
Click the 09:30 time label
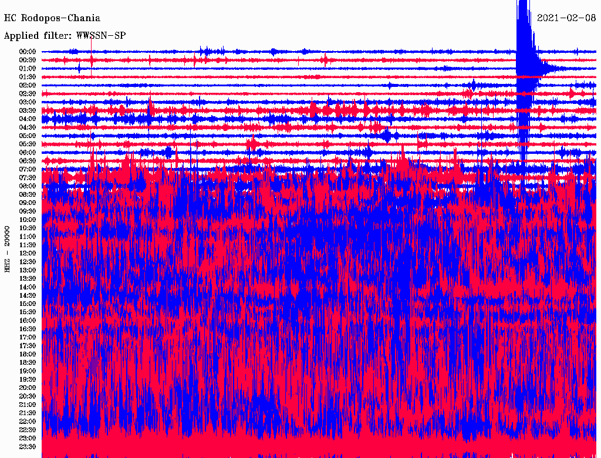[x=28, y=211]
